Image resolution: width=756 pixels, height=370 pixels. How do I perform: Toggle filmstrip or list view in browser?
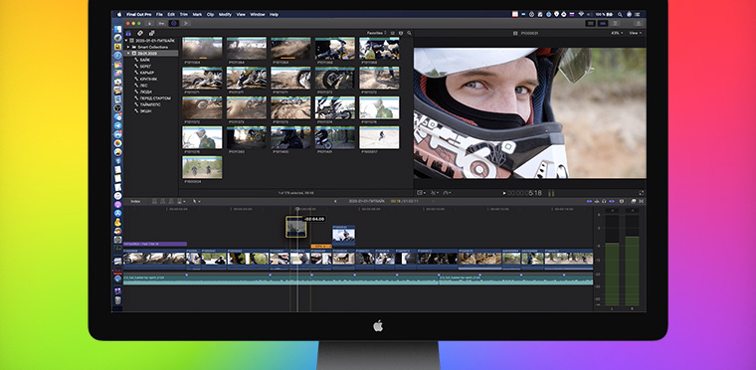pos(393,33)
